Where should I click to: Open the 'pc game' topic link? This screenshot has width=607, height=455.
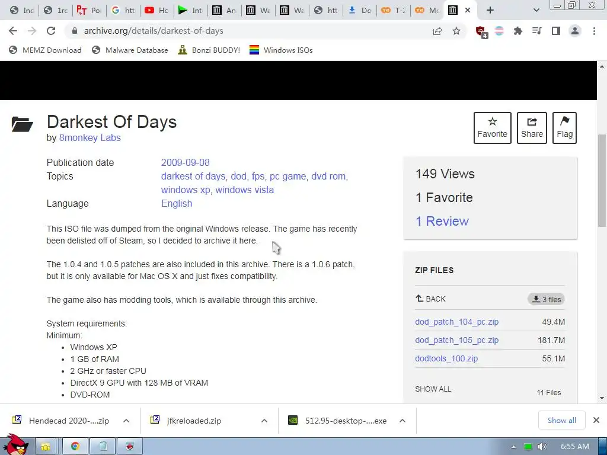tap(287, 177)
